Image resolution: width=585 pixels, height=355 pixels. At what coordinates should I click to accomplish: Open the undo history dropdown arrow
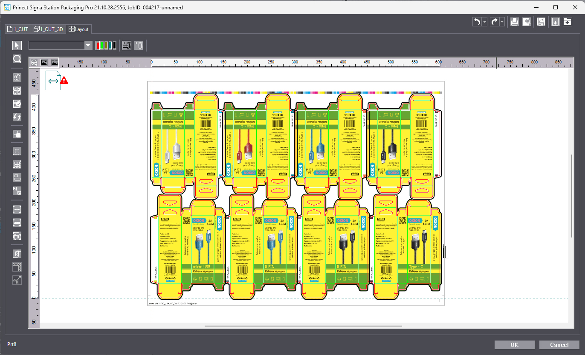(x=485, y=22)
